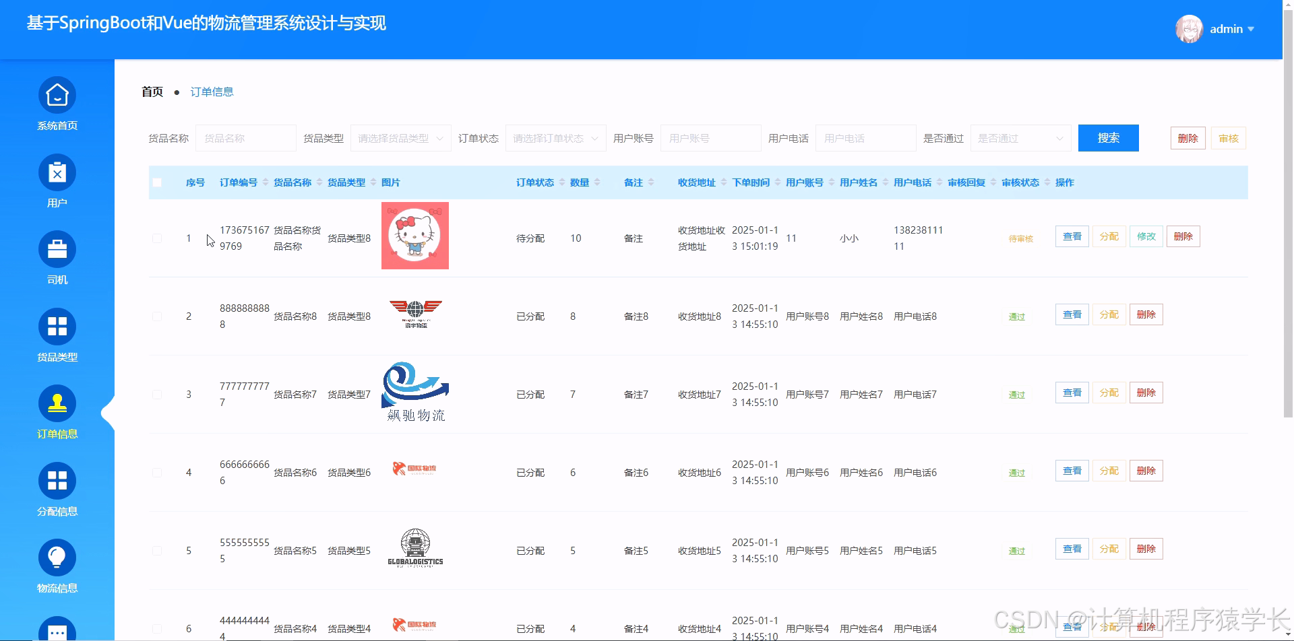Expand the 请选择订单状态 dropdown
This screenshot has width=1294, height=641.
click(x=555, y=138)
